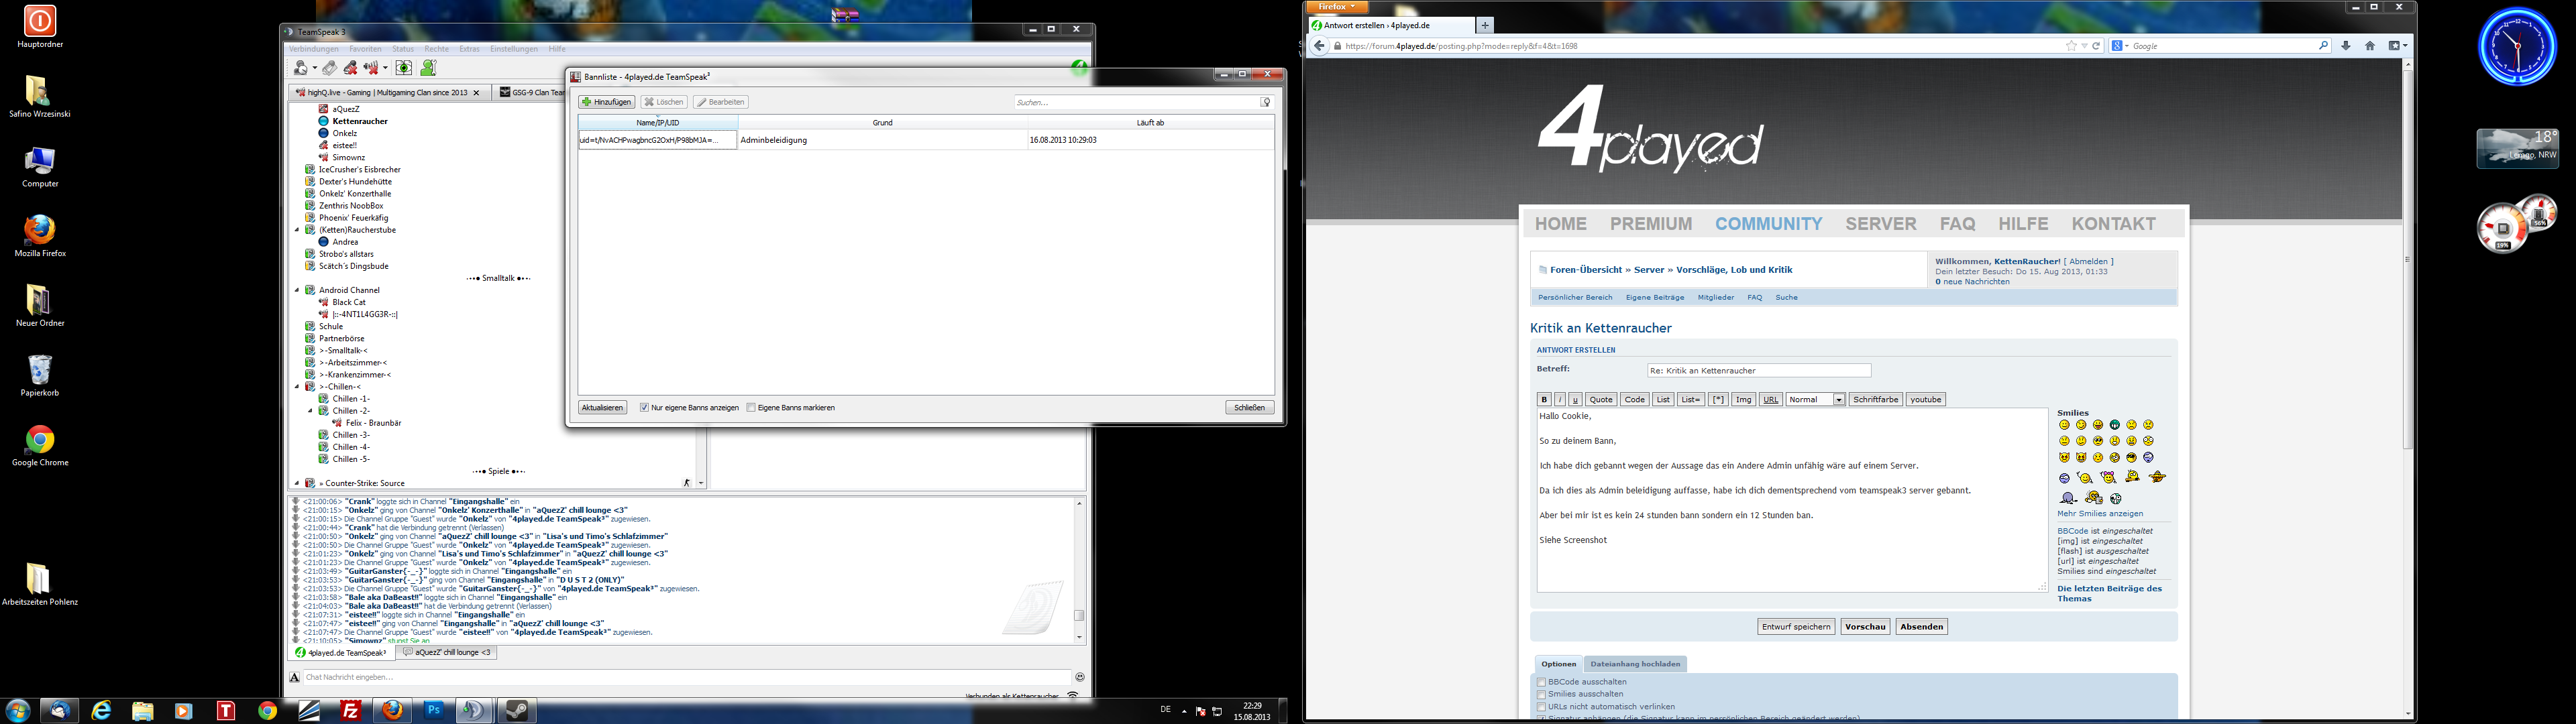Switch to 'Dateianhang hochladen' tab
The width and height of the screenshot is (2576, 724).
point(1635,664)
